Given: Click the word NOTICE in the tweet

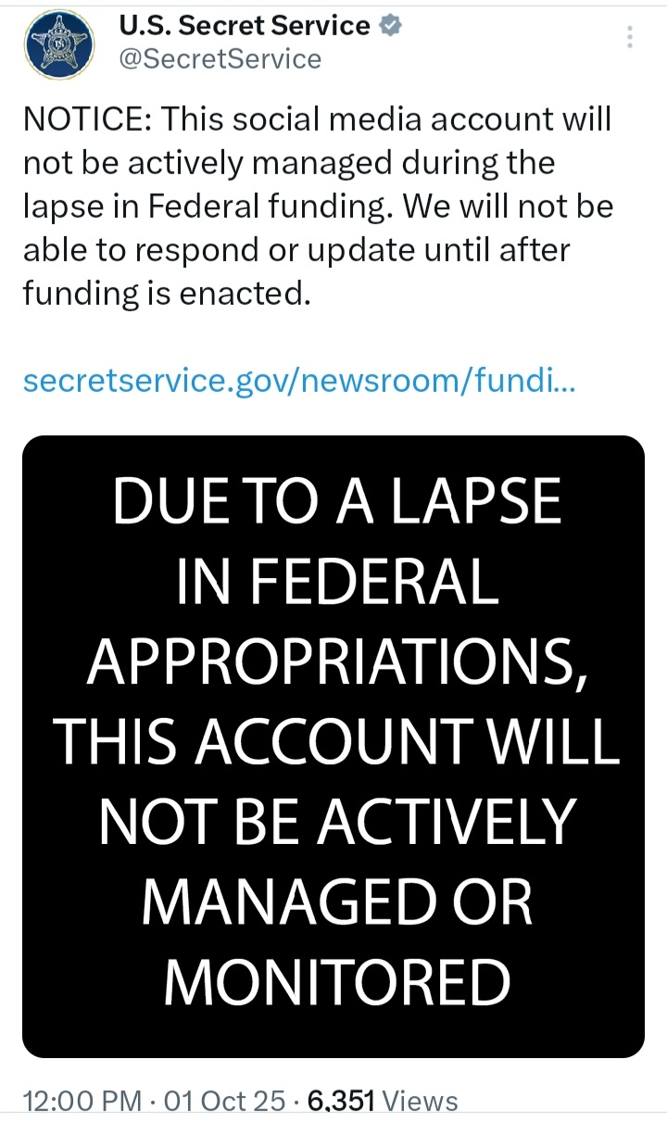Looking at the screenshot, I should pos(86,120).
